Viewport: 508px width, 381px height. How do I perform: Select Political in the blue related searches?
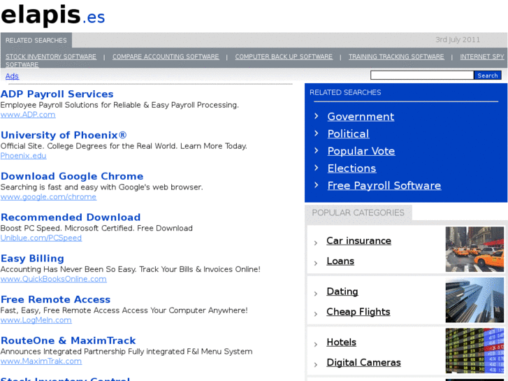pos(348,134)
